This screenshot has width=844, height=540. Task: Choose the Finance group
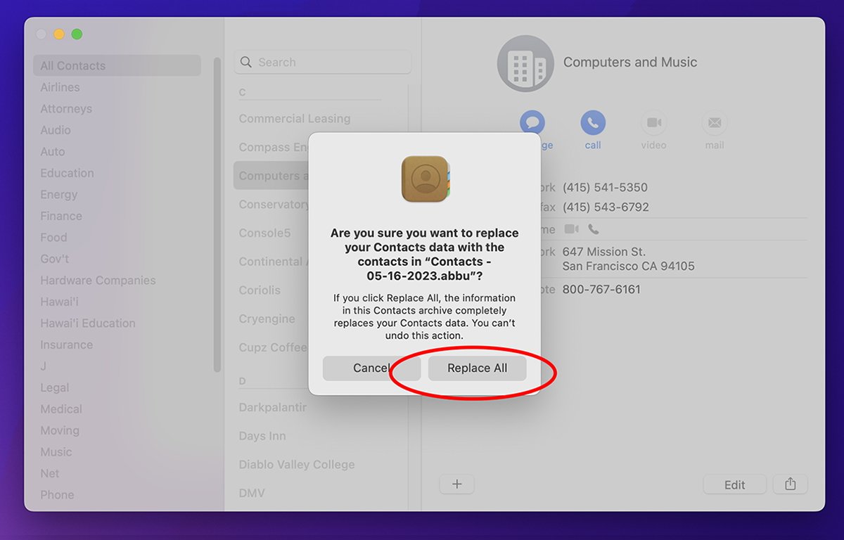pyautogui.click(x=61, y=216)
